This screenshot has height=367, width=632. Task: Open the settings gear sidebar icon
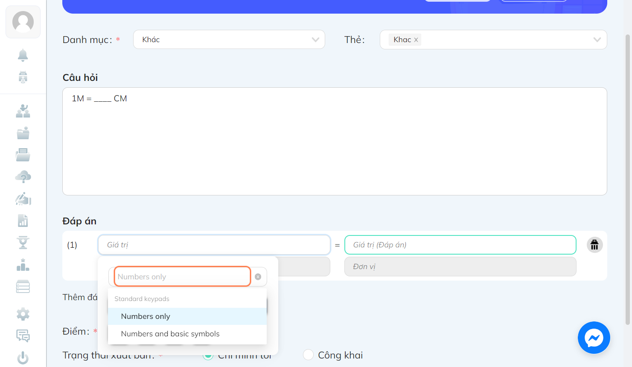23,314
